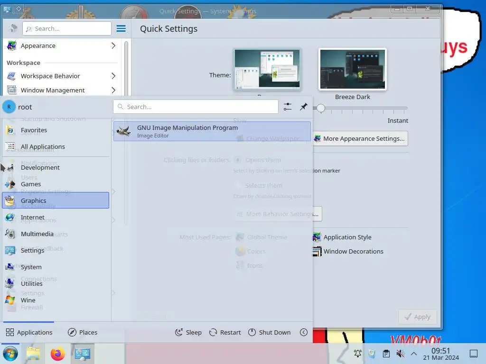Click System Settings titlebar app icon
486x364 pixels.
pos(7,9)
